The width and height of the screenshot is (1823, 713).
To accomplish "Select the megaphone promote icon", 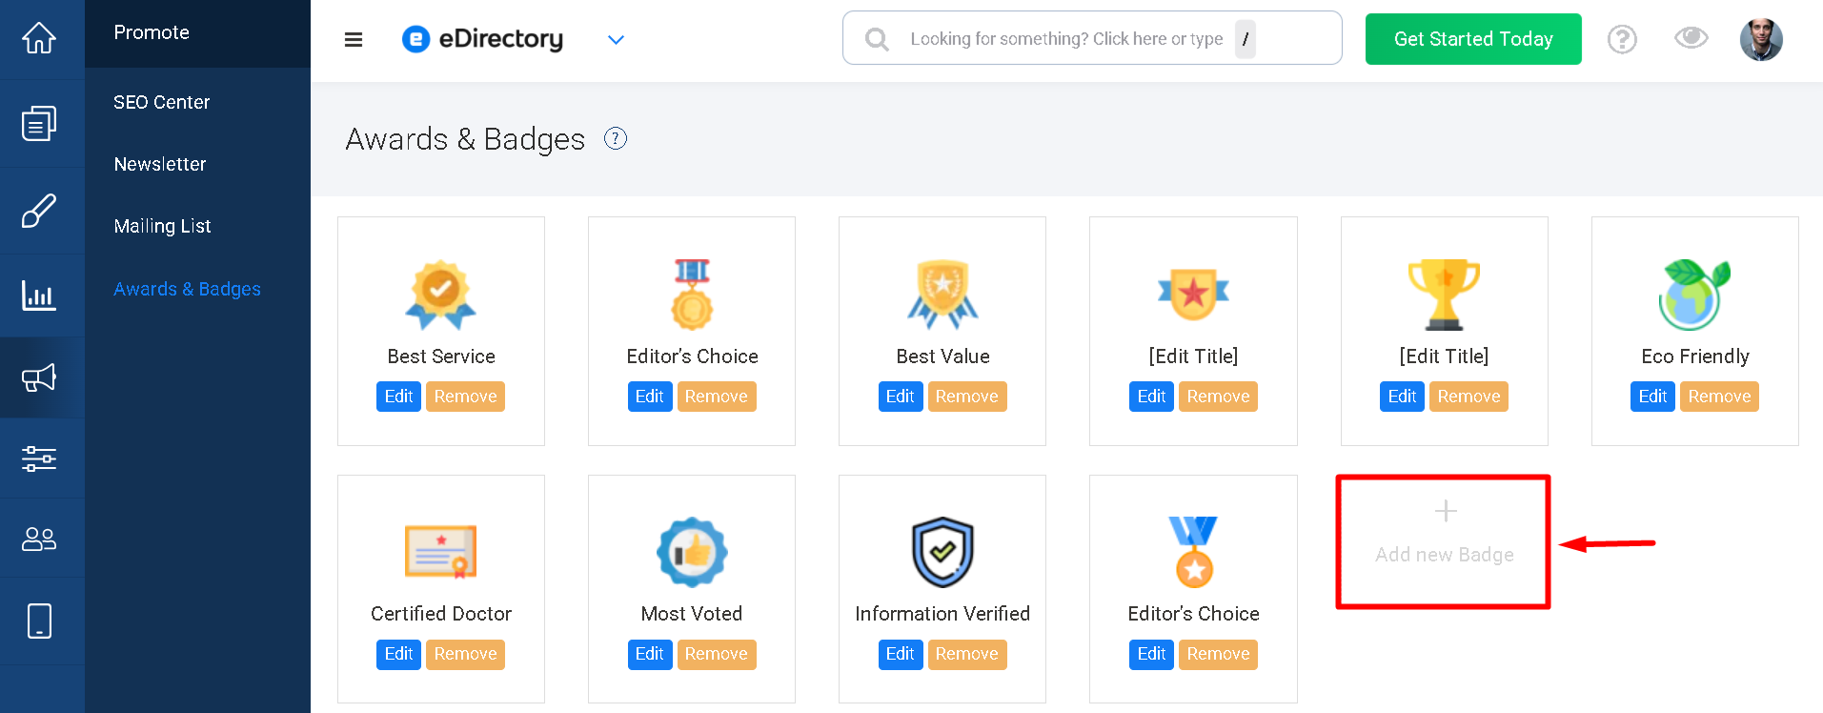I will 39,377.
